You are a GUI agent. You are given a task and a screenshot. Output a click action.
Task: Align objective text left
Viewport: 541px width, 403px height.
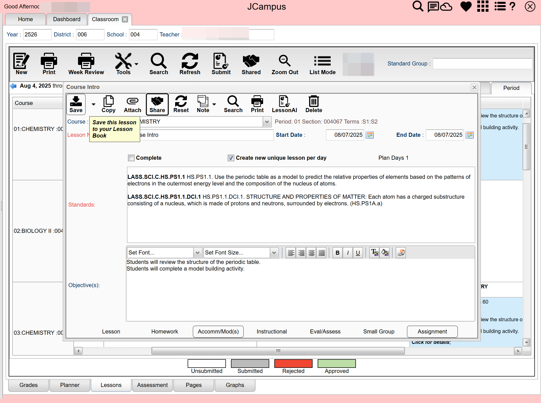pos(291,253)
